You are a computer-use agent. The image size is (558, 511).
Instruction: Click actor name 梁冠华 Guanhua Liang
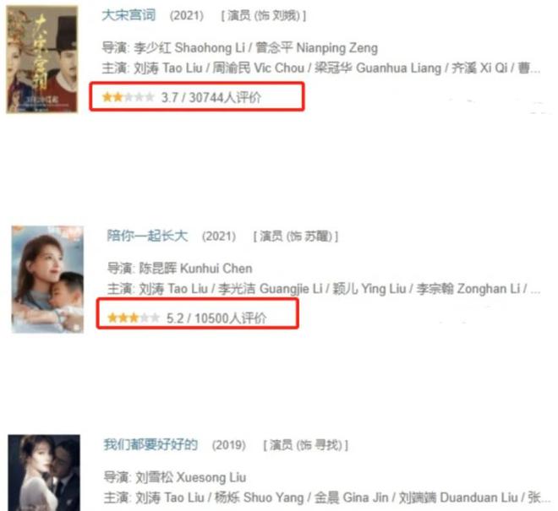click(x=378, y=68)
